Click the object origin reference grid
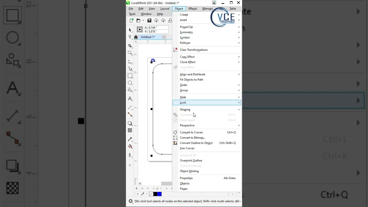Image resolution: width=368 pixels, height=207 pixels. [x=140, y=29]
